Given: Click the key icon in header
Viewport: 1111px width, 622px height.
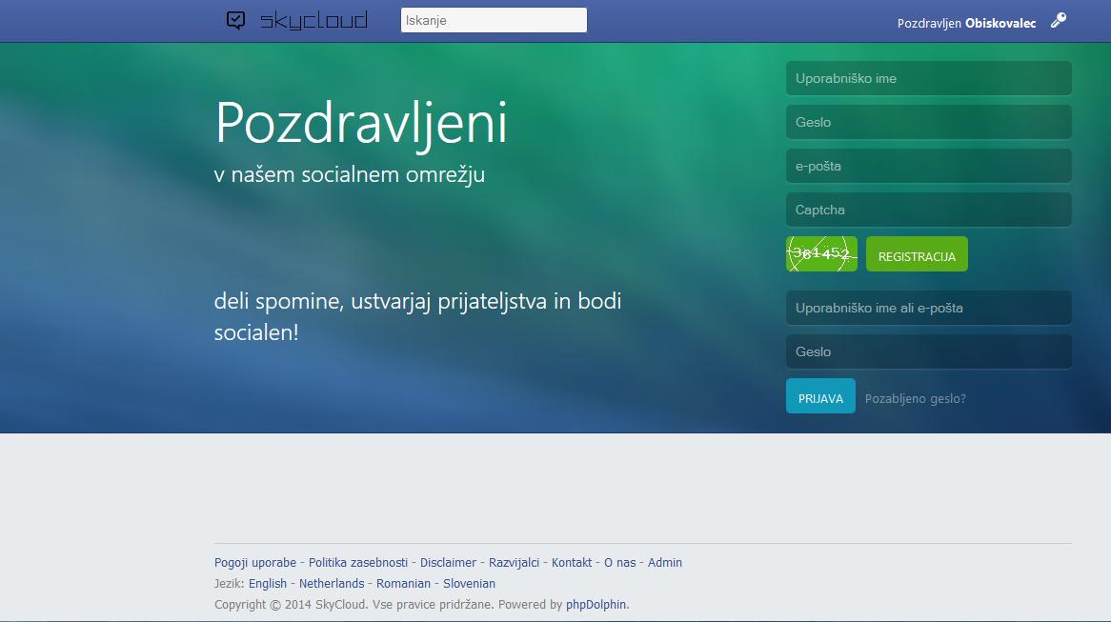Looking at the screenshot, I should coord(1058,21).
